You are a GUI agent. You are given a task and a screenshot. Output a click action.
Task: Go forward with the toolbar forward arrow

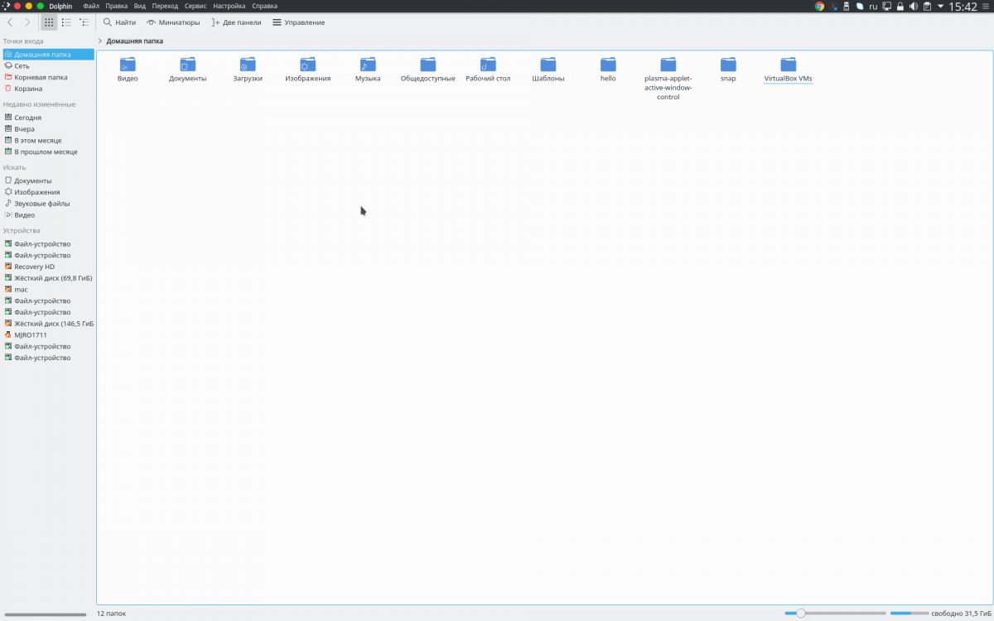[27, 22]
